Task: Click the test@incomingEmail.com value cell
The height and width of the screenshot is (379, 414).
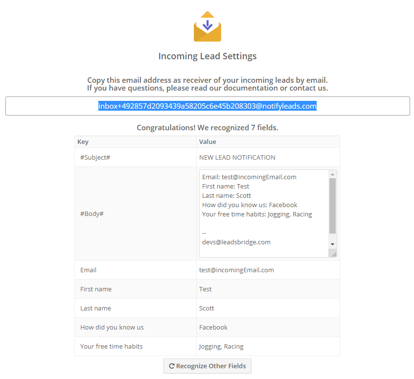Action: point(268,270)
